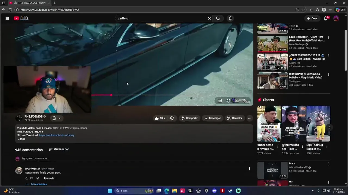Switch player to theater mode
This screenshot has height=195, width=348.
(x=237, y=100)
